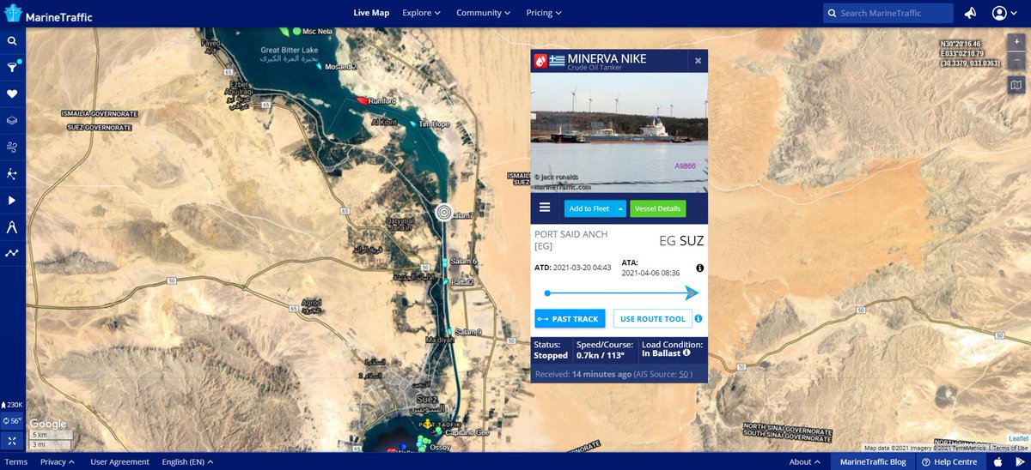The height and width of the screenshot is (470, 1031).
Task: Open the English (EN) language selector
Action: tap(187, 461)
